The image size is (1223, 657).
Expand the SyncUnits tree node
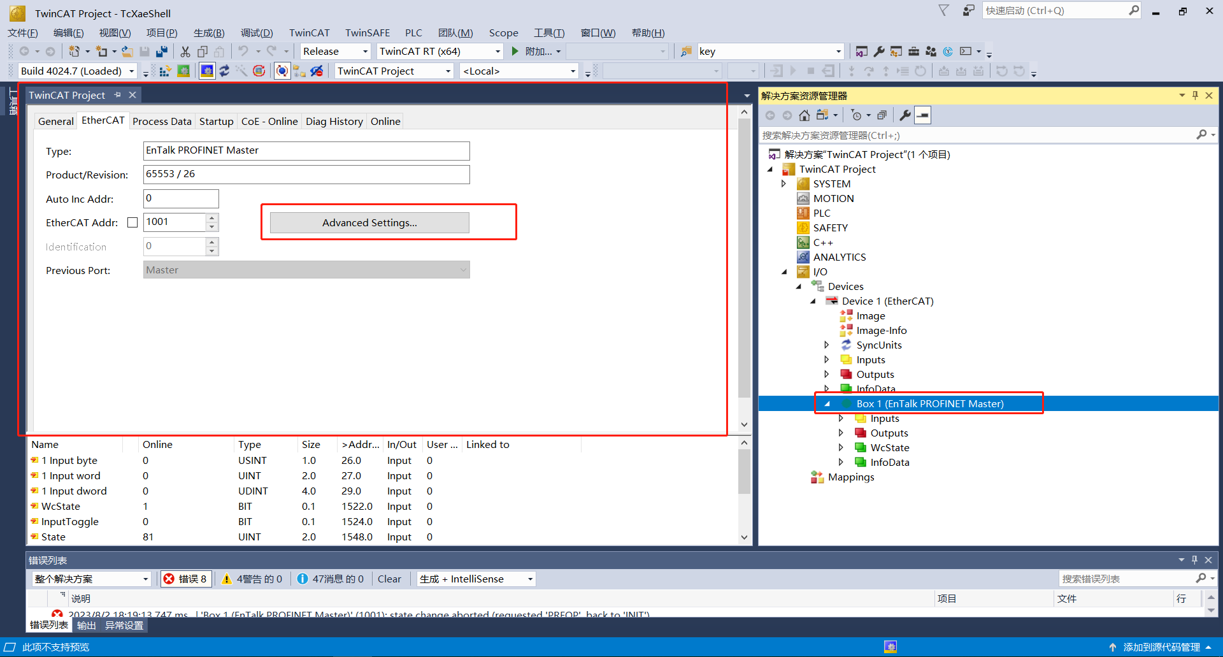tap(827, 345)
